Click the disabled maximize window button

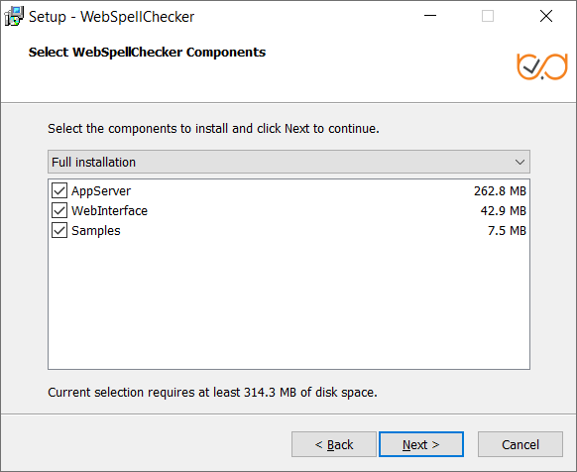point(488,16)
